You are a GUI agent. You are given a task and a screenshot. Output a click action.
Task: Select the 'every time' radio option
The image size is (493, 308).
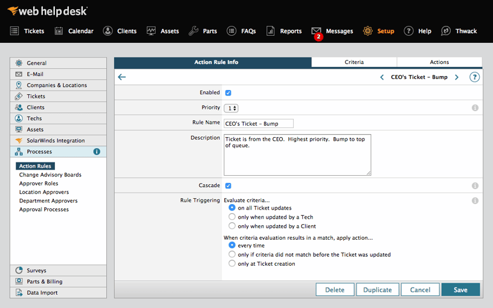[232, 245]
